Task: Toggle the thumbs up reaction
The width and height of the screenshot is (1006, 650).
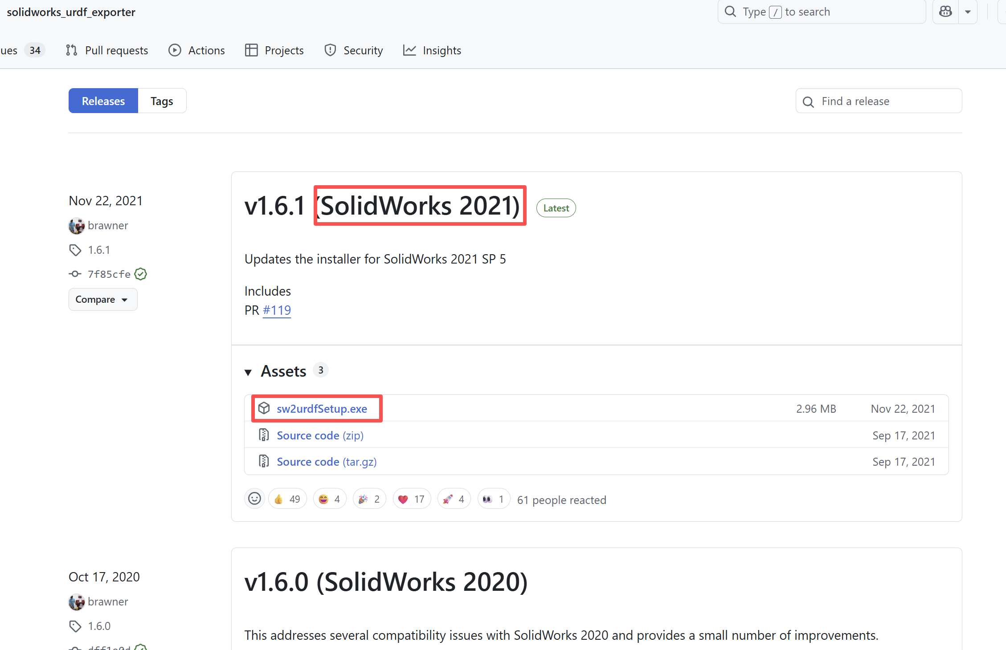Action: pyautogui.click(x=287, y=499)
